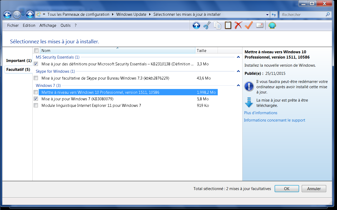The height and width of the screenshot is (210, 337).
Task: Click the red X Delete toolbar icon
Action: pos(238,25)
